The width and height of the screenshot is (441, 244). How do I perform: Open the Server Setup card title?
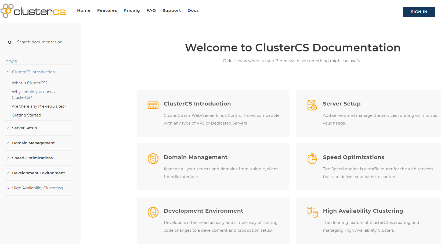pyautogui.click(x=342, y=104)
